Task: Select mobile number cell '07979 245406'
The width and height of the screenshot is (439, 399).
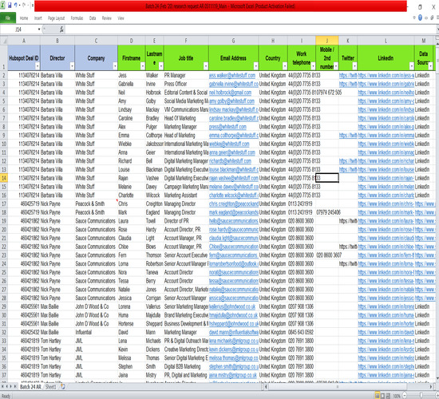Action: click(327, 212)
